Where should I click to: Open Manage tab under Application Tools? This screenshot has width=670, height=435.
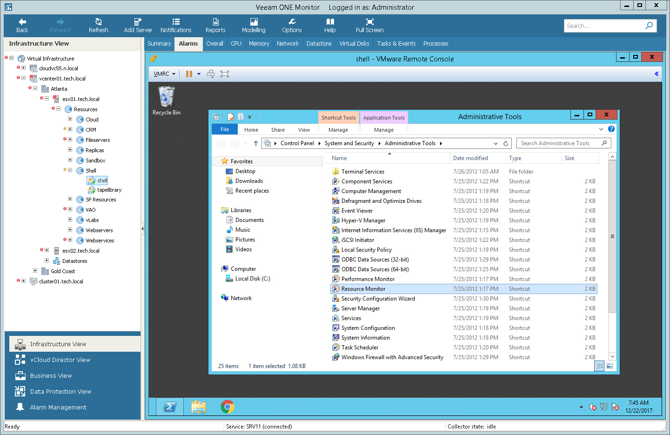tap(384, 130)
